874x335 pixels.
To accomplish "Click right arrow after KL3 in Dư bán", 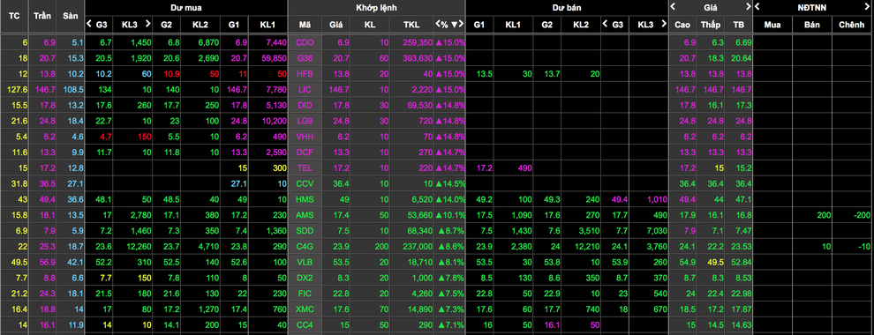I will tap(663, 25).
